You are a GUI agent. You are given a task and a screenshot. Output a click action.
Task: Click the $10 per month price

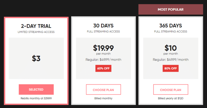[171, 48]
